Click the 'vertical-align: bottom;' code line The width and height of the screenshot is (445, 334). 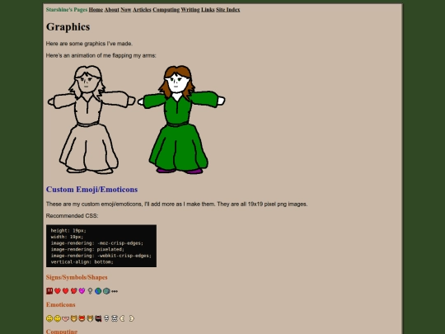tap(82, 262)
